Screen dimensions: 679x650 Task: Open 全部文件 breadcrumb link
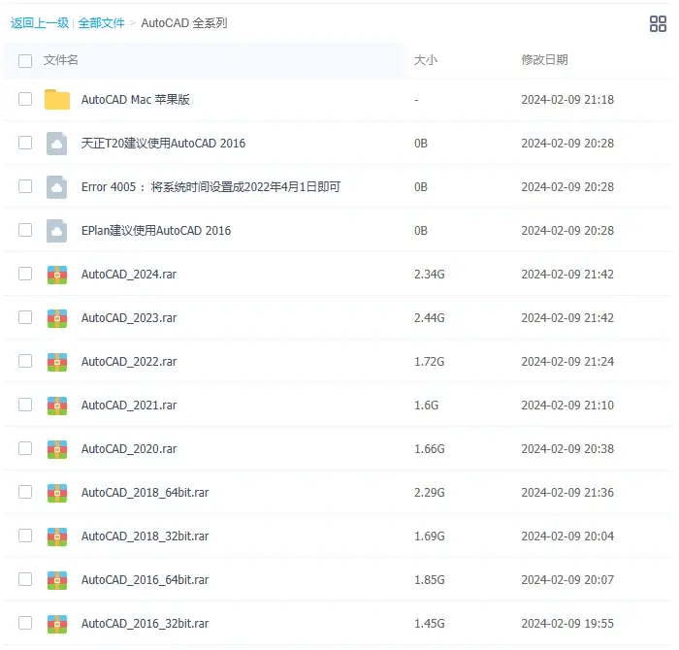pos(101,23)
